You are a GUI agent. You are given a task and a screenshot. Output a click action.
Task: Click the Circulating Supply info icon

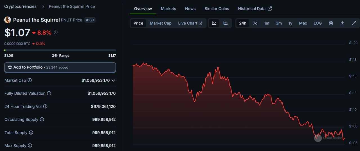(x=42, y=119)
